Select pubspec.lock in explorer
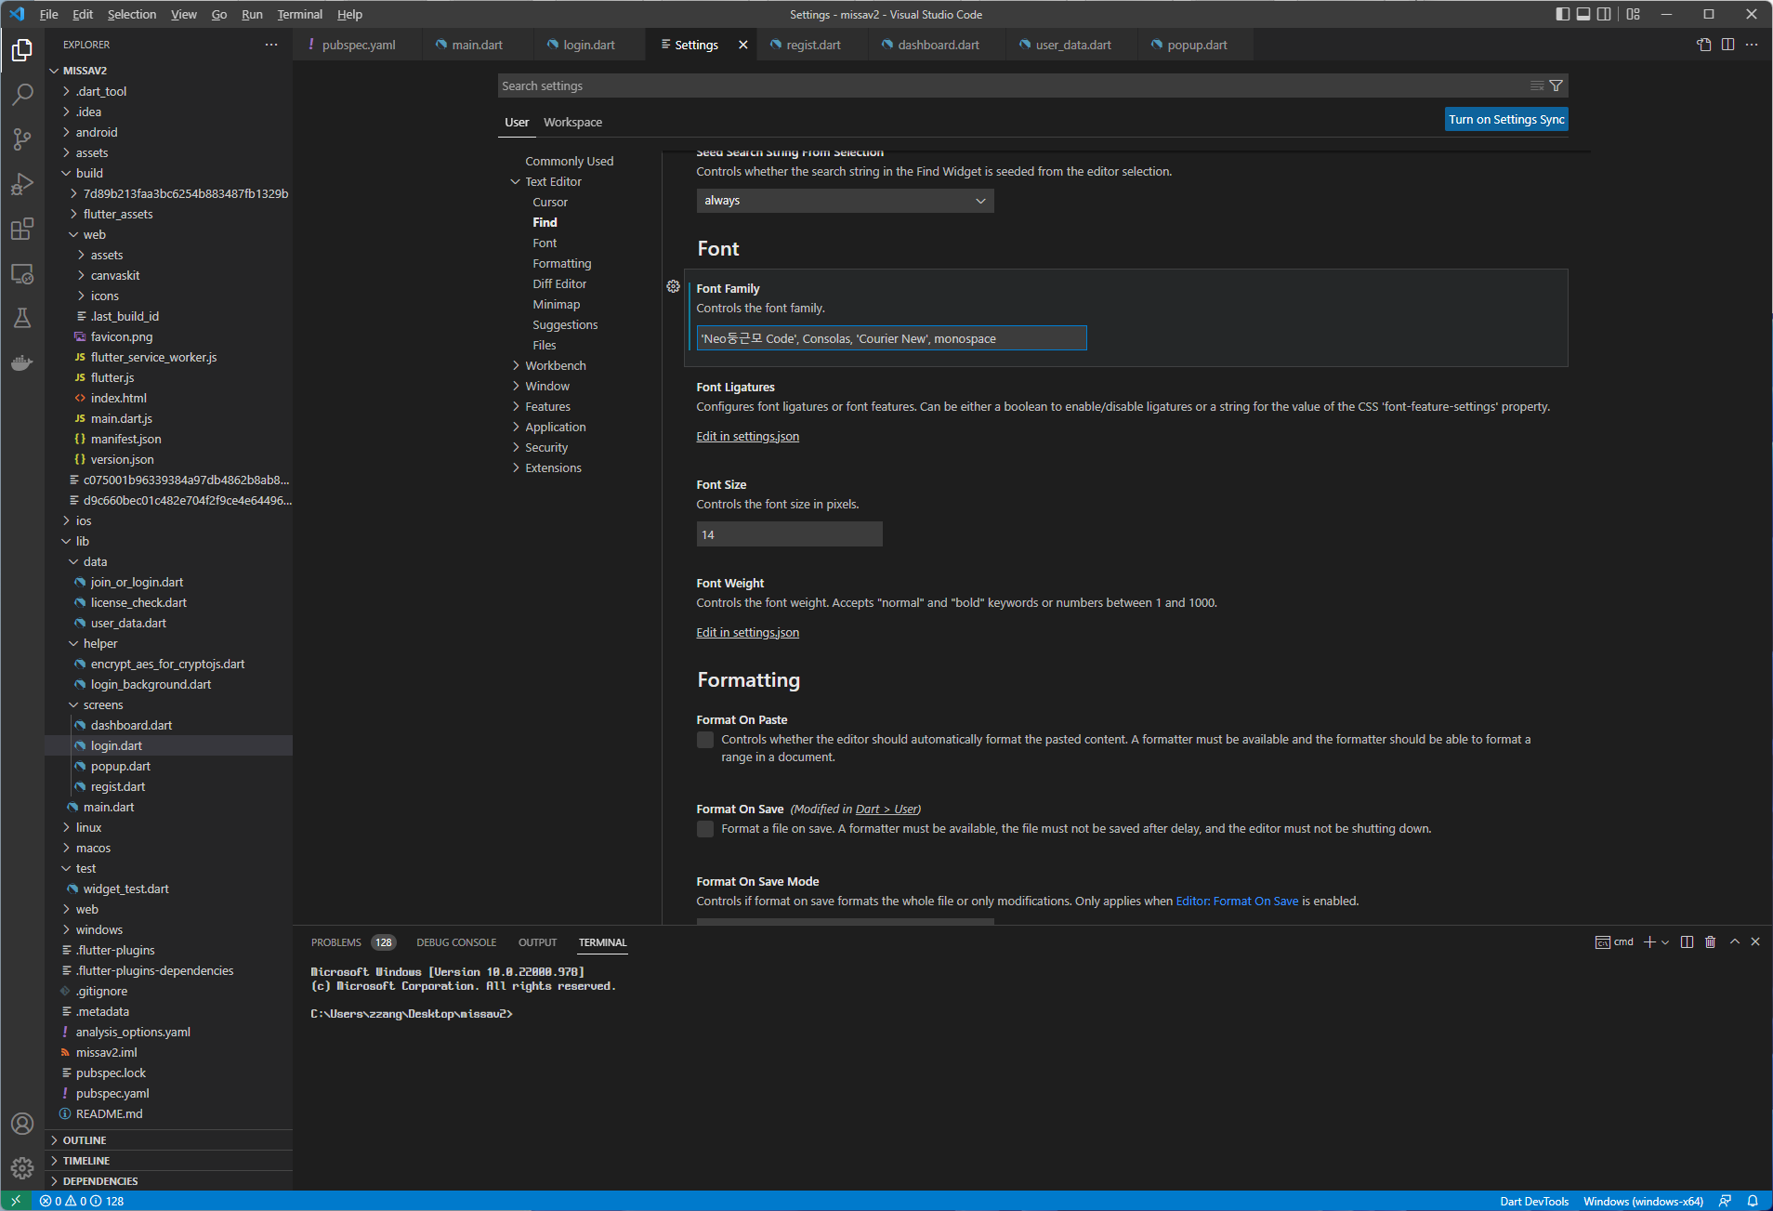Image resolution: width=1773 pixels, height=1211 pixels. click(x=111, y=1073)
